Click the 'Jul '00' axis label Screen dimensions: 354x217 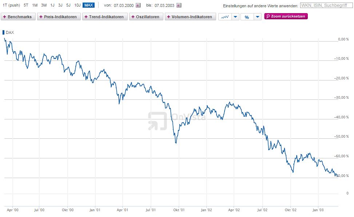click(39, 210)
